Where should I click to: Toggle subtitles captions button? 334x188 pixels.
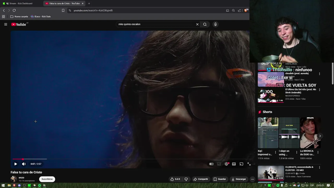click(219, 164)
